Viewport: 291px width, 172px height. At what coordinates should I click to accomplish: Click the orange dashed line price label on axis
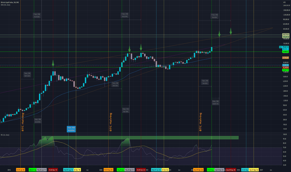(286, 58)
